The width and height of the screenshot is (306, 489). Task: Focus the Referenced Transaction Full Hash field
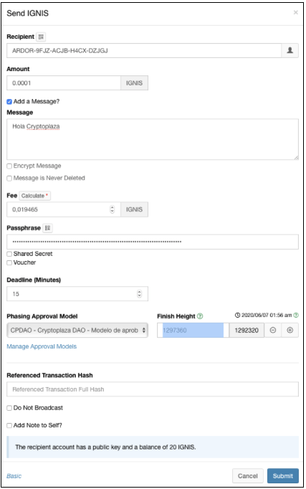coord(153,389)
